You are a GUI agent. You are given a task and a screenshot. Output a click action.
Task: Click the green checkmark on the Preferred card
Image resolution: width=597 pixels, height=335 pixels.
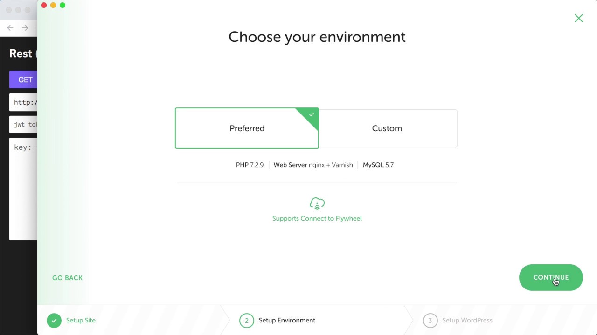[x=312, y=114]
